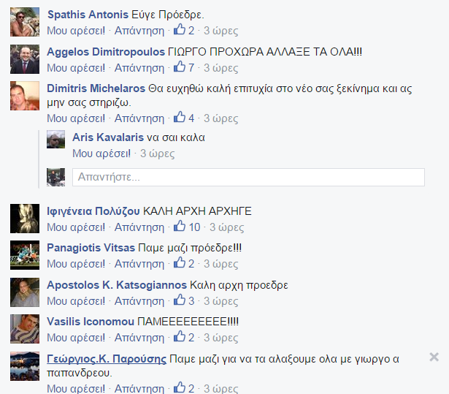Click thumbs-up icon on Vasilis Iconomou comment
This screenshot has height=394, width=449.
pyautogui.click(x=180, y=336)
